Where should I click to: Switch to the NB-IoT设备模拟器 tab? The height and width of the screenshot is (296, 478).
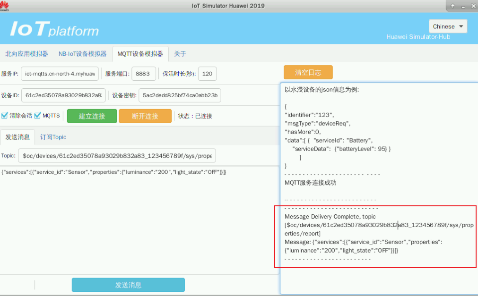[x=82, y=54]
